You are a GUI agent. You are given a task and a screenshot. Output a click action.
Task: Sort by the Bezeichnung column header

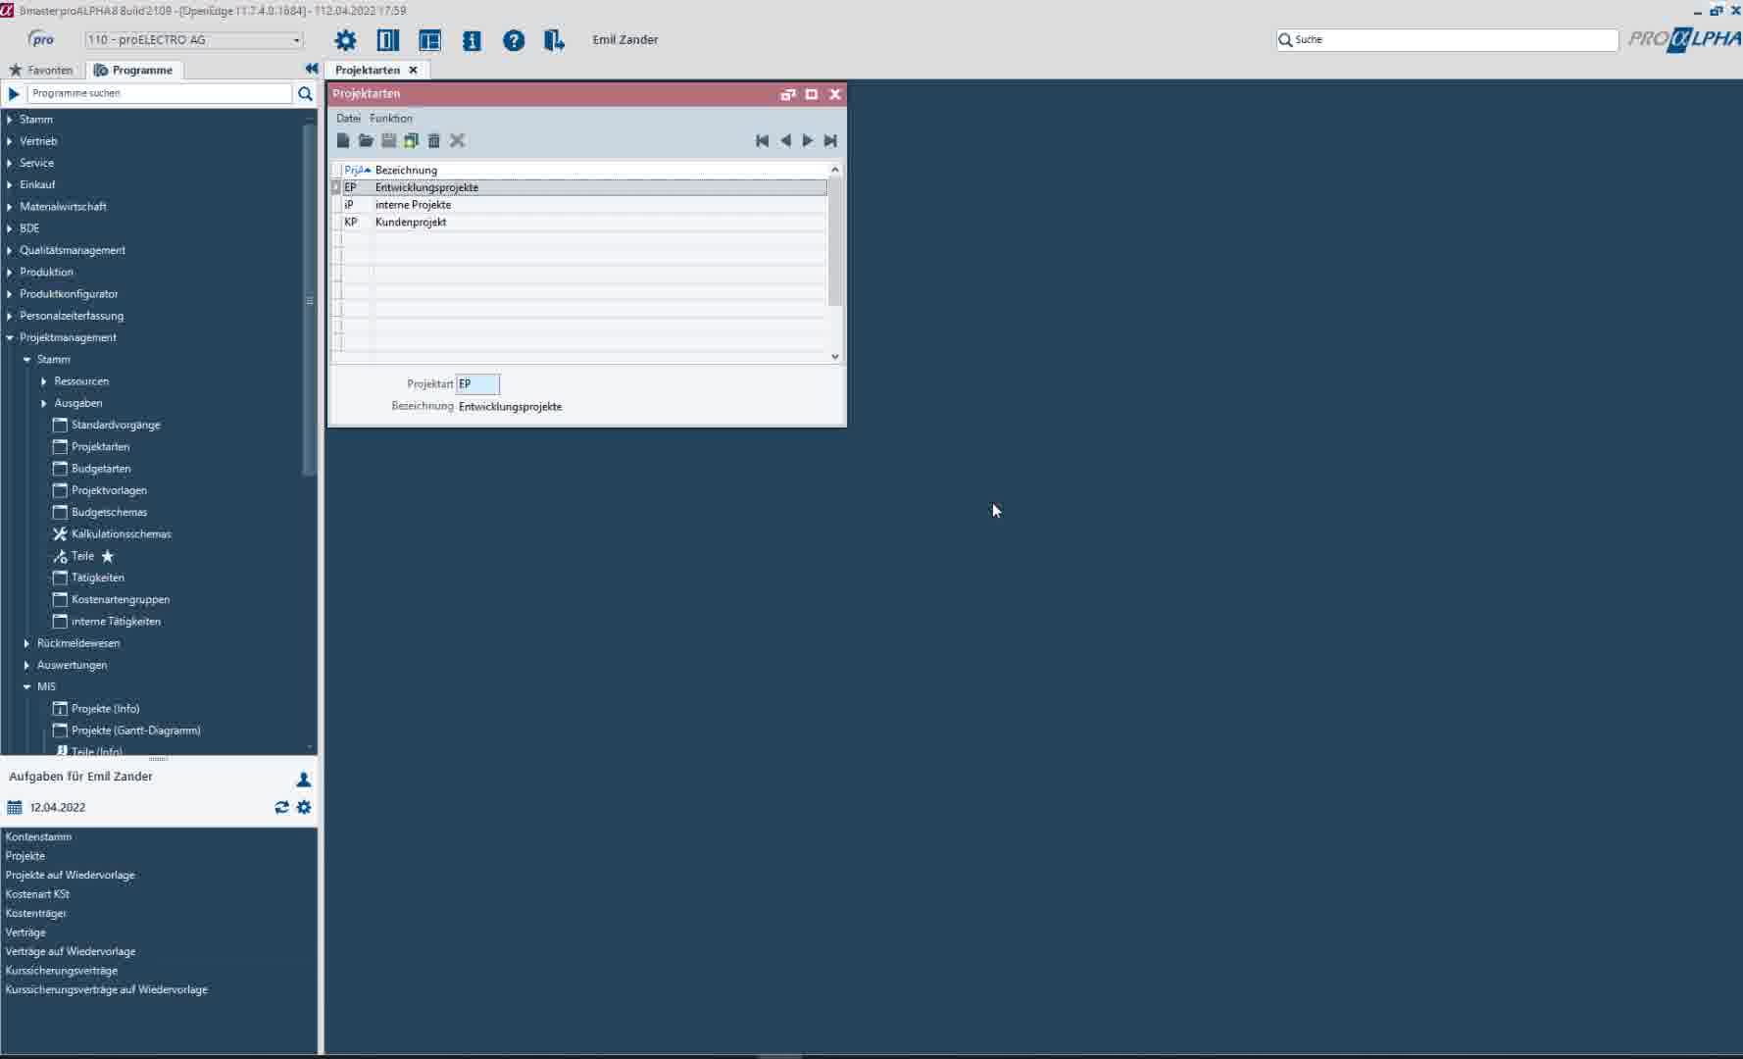pyautogui.click(x=406, y=170)
